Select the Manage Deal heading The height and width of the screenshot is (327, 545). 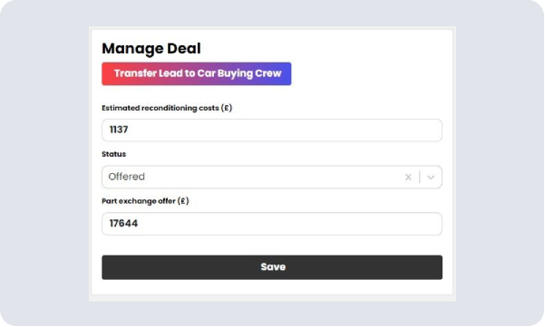151,49
